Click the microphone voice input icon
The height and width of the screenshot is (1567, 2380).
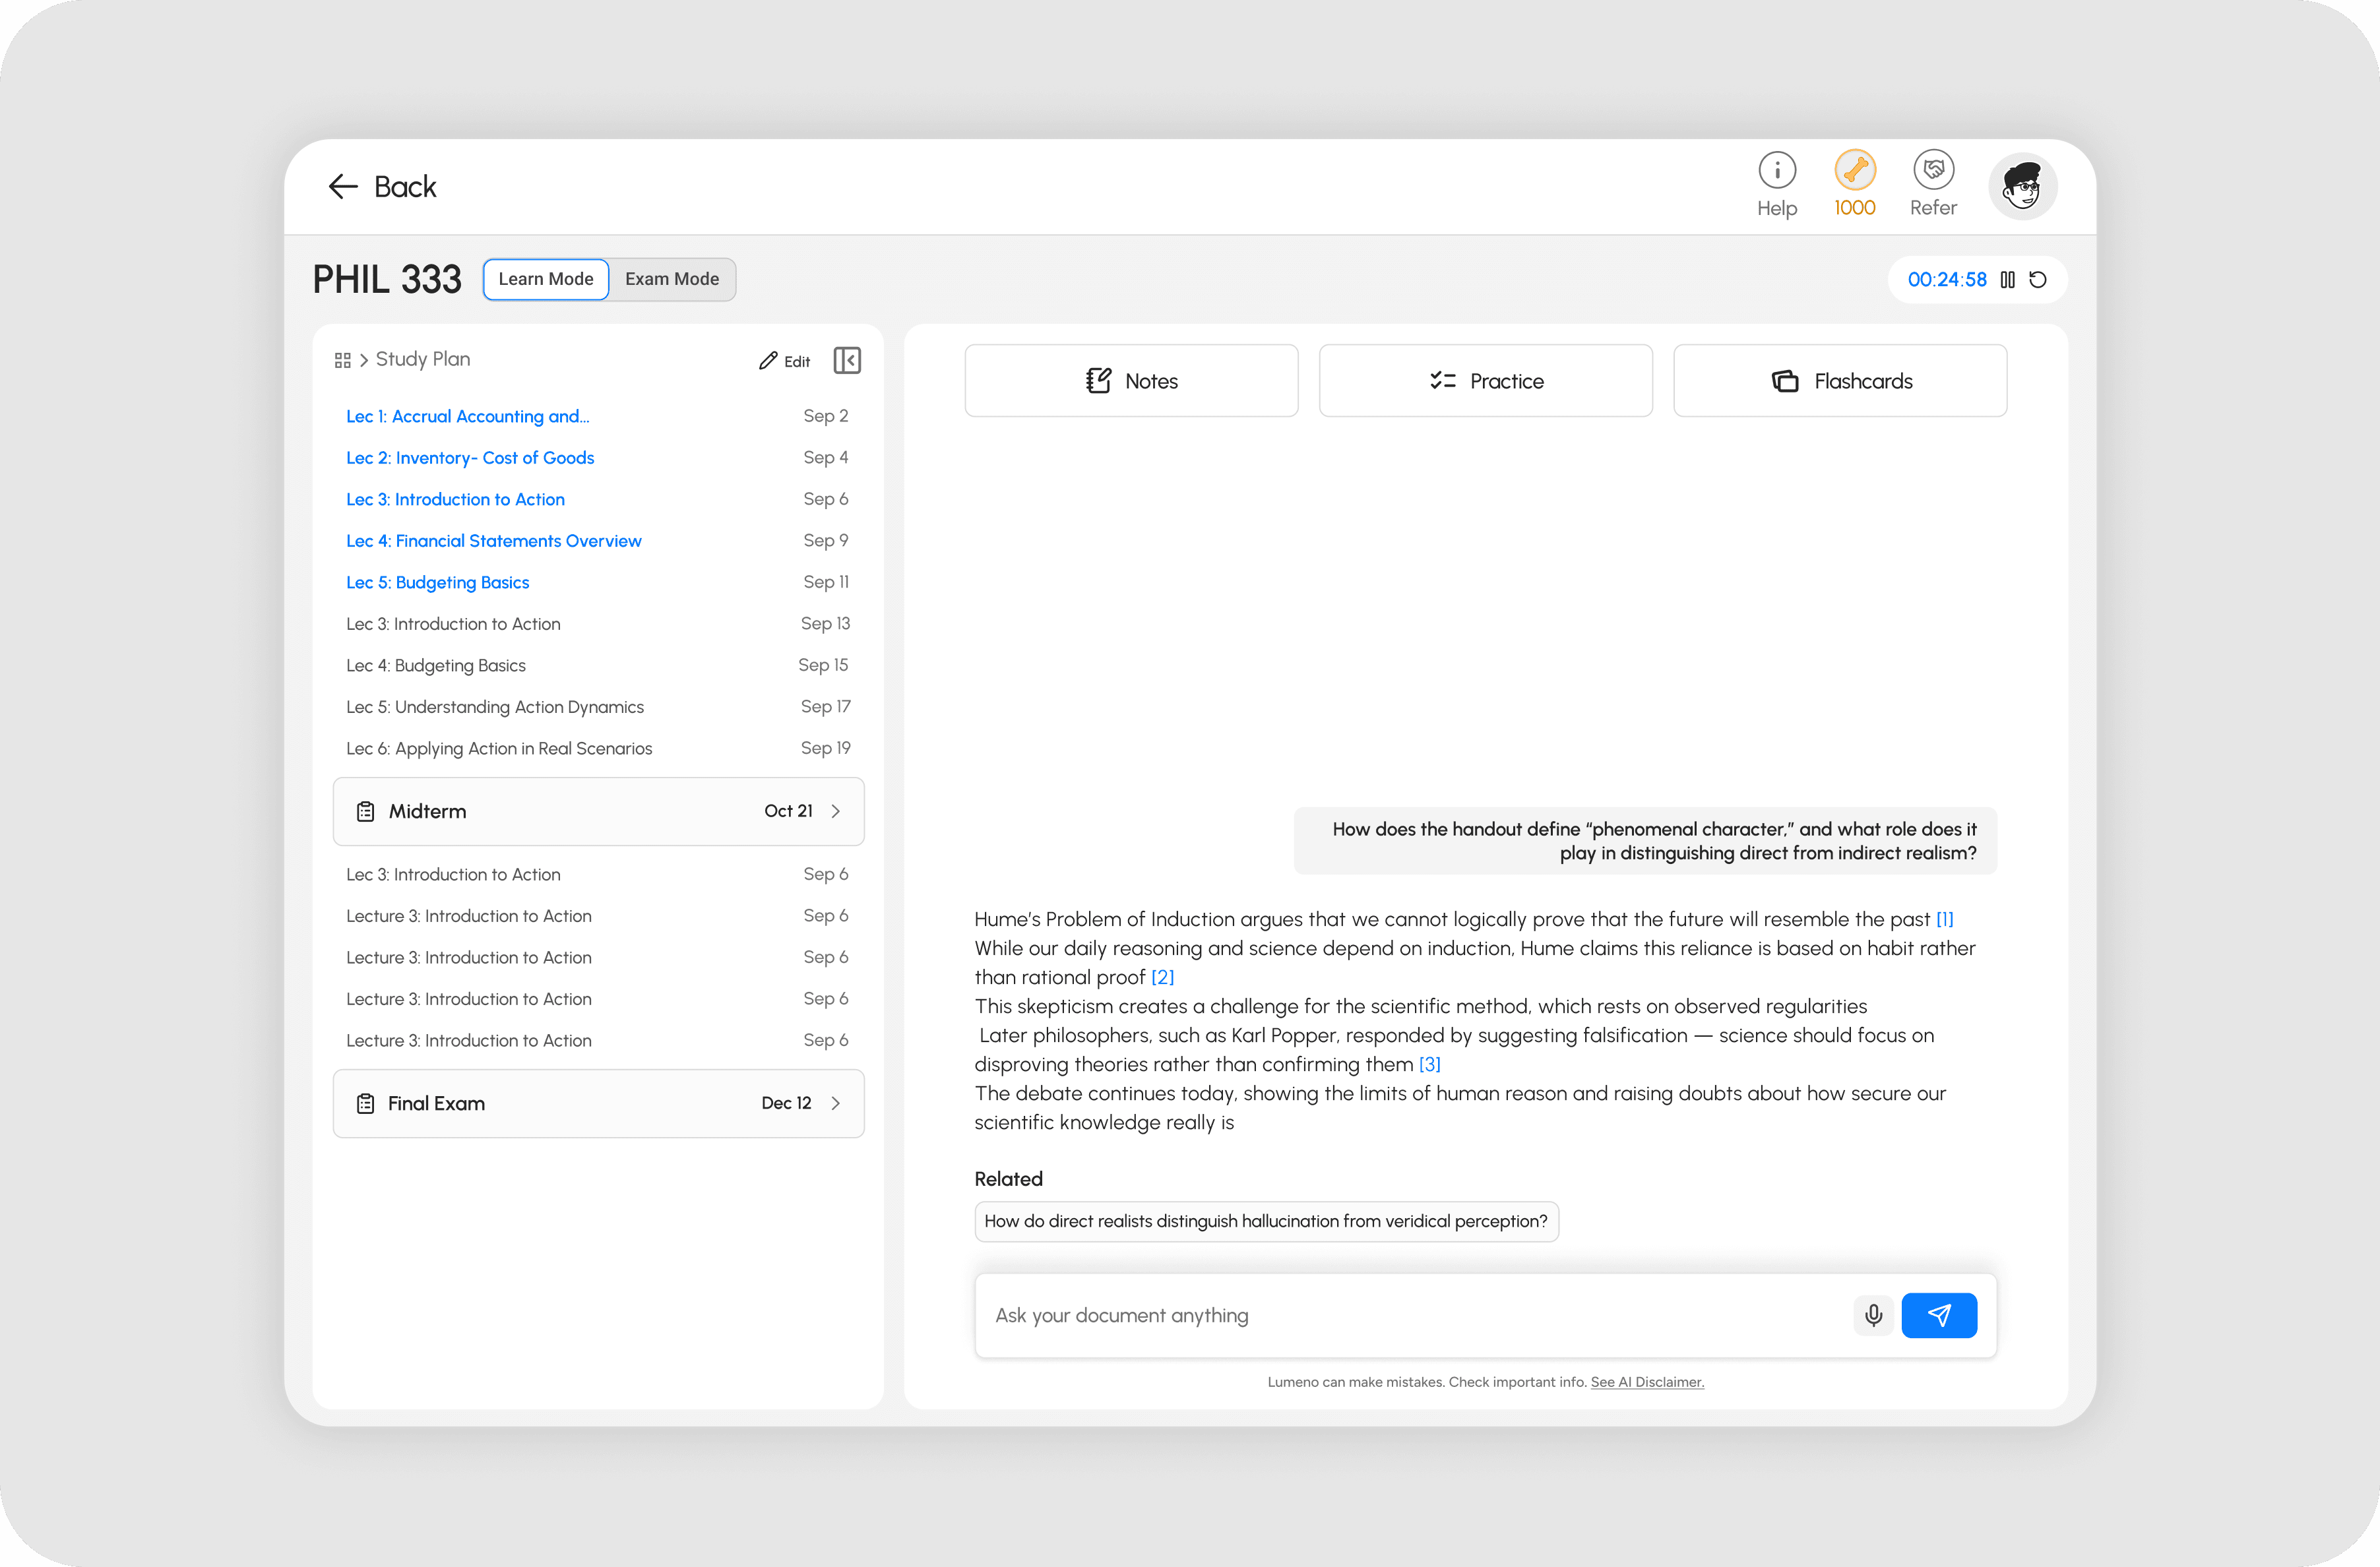[1873, 1315]
